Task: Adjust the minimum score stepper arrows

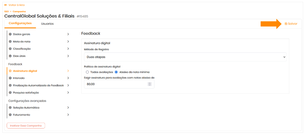Action: point(150,84)
